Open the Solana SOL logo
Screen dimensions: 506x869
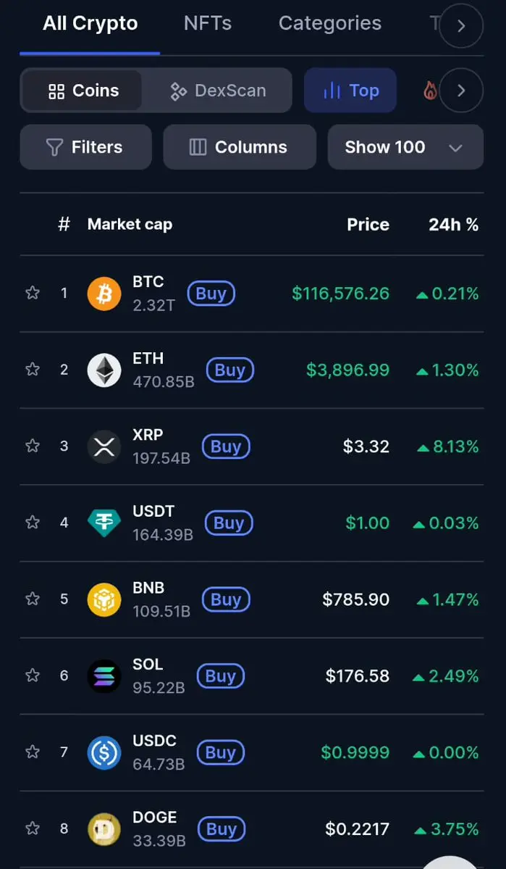coord(104,675)
